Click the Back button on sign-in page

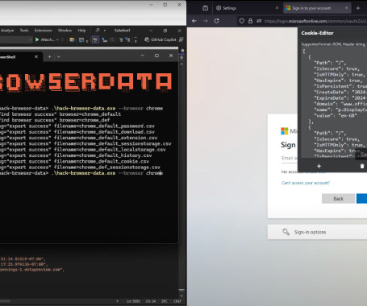pos(338,199)
